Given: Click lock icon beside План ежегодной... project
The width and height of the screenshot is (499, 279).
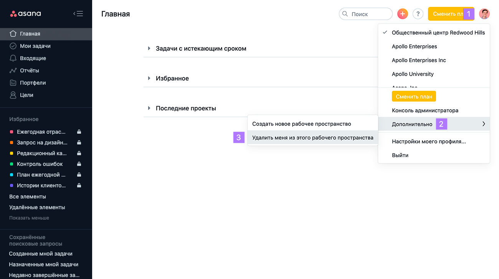Looking at the screenshot, I should point(79,175).
